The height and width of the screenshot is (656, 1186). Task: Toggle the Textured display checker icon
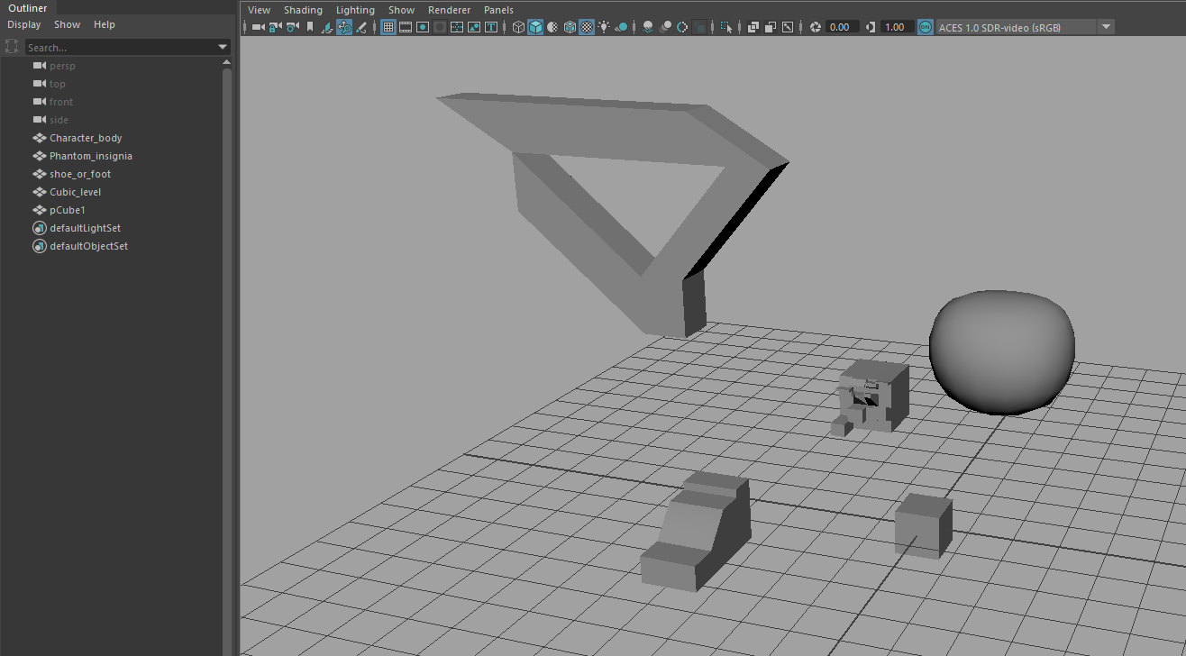coord(587,27)
